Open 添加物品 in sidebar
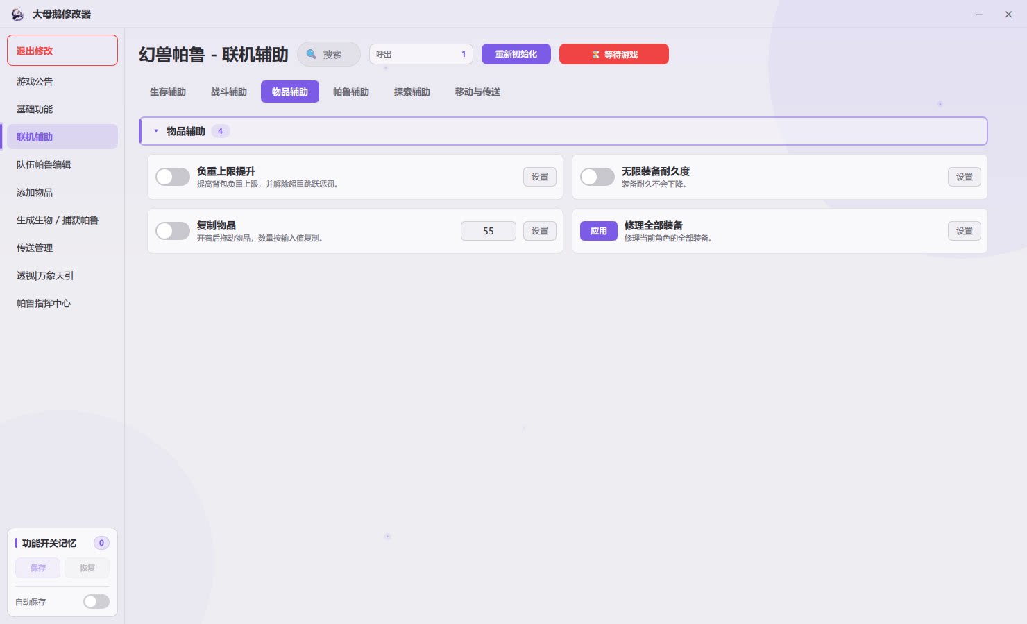1027x624 pixels. click(x=62, y=192)
